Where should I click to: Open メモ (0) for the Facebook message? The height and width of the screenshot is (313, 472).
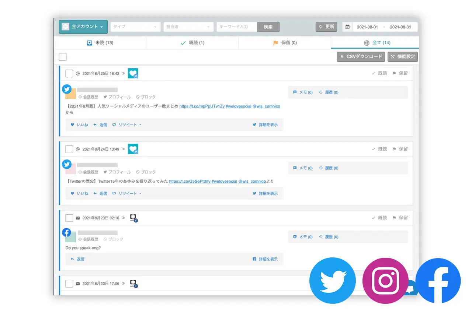point(303,237)
